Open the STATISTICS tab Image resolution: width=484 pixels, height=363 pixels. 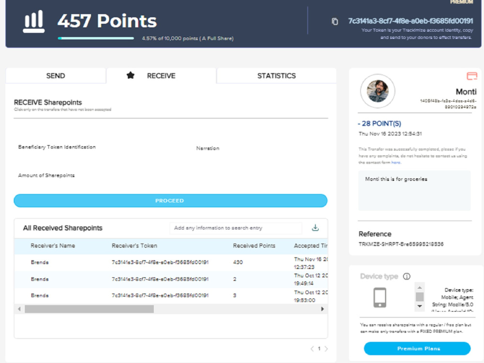pos(276,76)
